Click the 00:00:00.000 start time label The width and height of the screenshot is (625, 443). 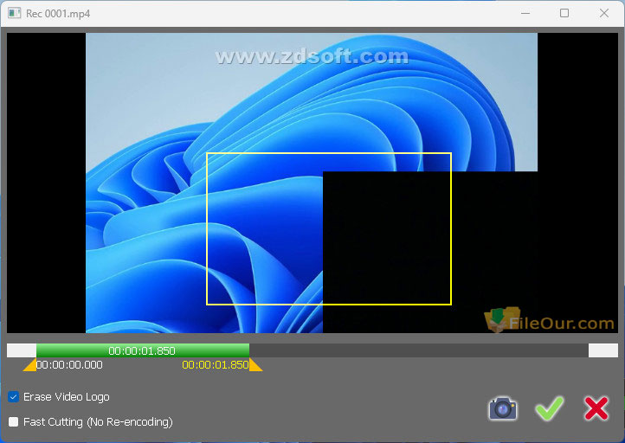[x=69, y=364]
